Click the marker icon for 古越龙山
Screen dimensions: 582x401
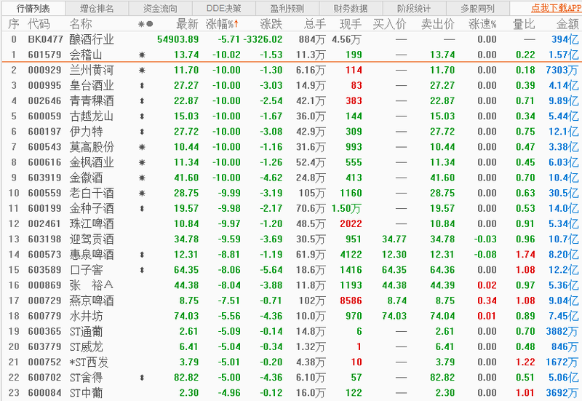[x=142, y=116]
